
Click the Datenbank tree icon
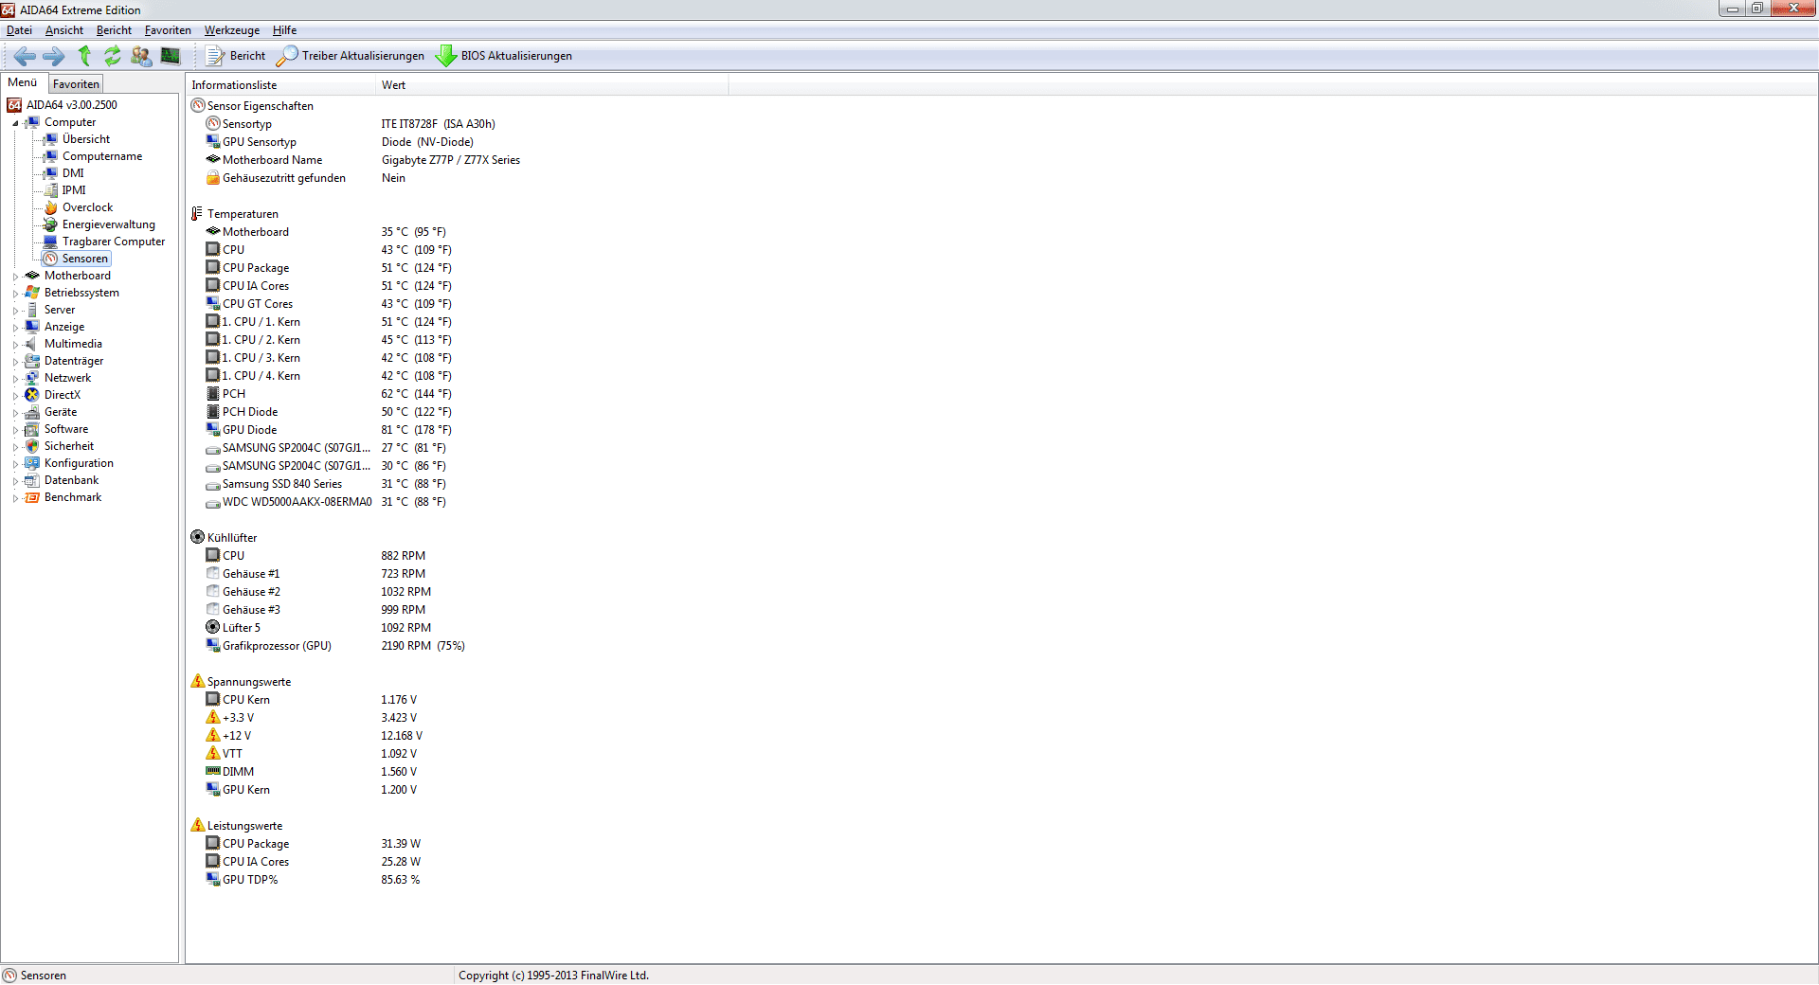point(32,480)
